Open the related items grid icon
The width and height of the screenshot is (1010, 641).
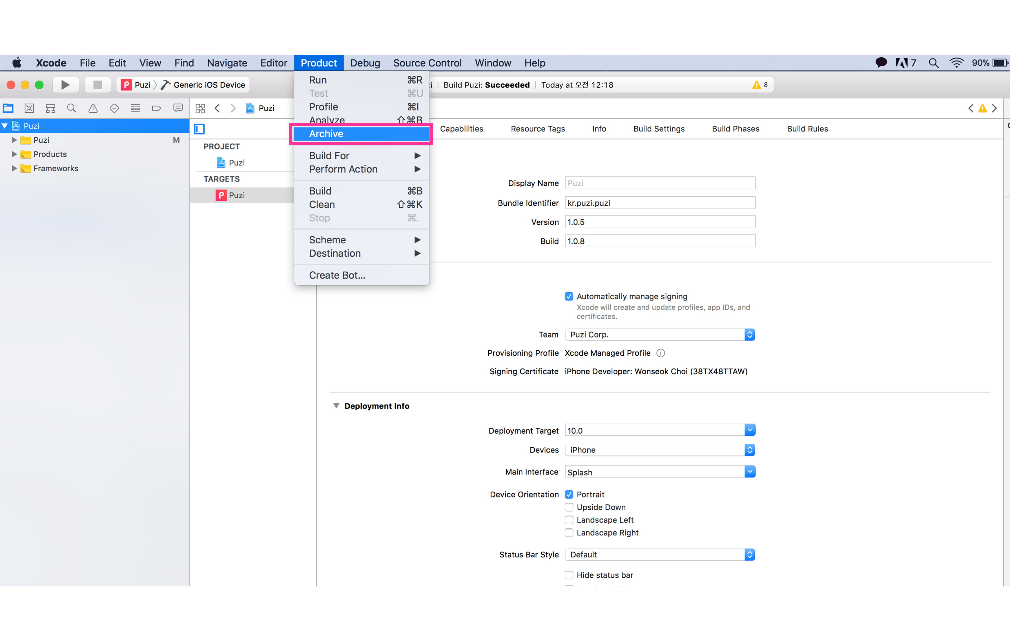pyautogui.click(x=200, y=108)
